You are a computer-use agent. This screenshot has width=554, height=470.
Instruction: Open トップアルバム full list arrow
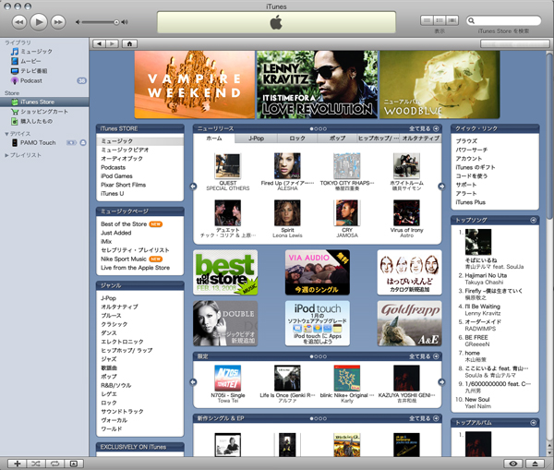(x=533, y=423)
